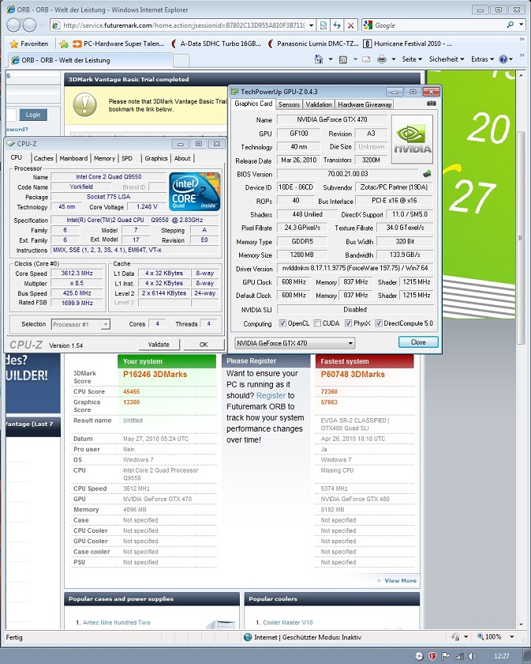The width and height of the screenshot is (531, 664).
Task: Click the volume speaker icon in system tray
Action: 472,656
